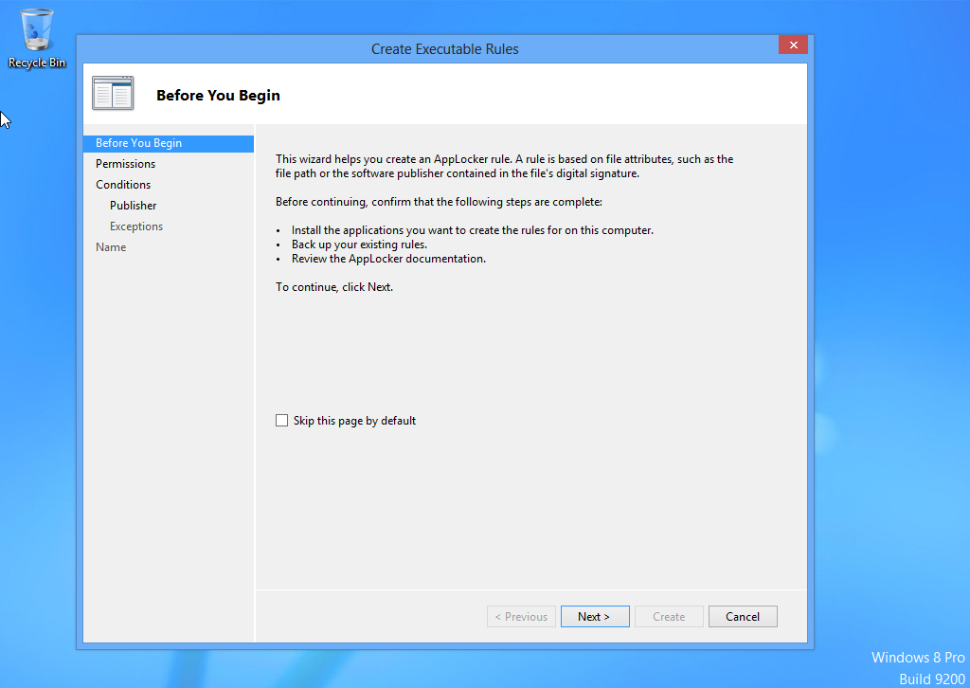The height and width of the screenshot is (688, 970).
Task: Select the Exceptions sub-step
Action: (135, 226)
